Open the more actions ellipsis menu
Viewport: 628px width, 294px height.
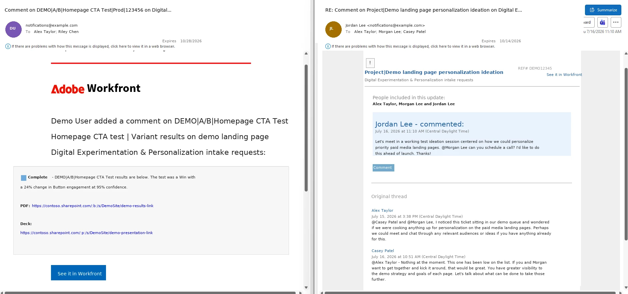(x=616, y=22)
